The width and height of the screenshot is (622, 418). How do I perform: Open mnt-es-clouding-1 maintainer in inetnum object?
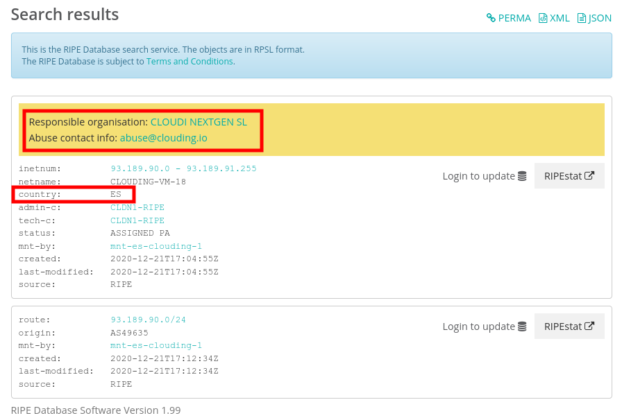pyautogui.click(x=156, y=247)
